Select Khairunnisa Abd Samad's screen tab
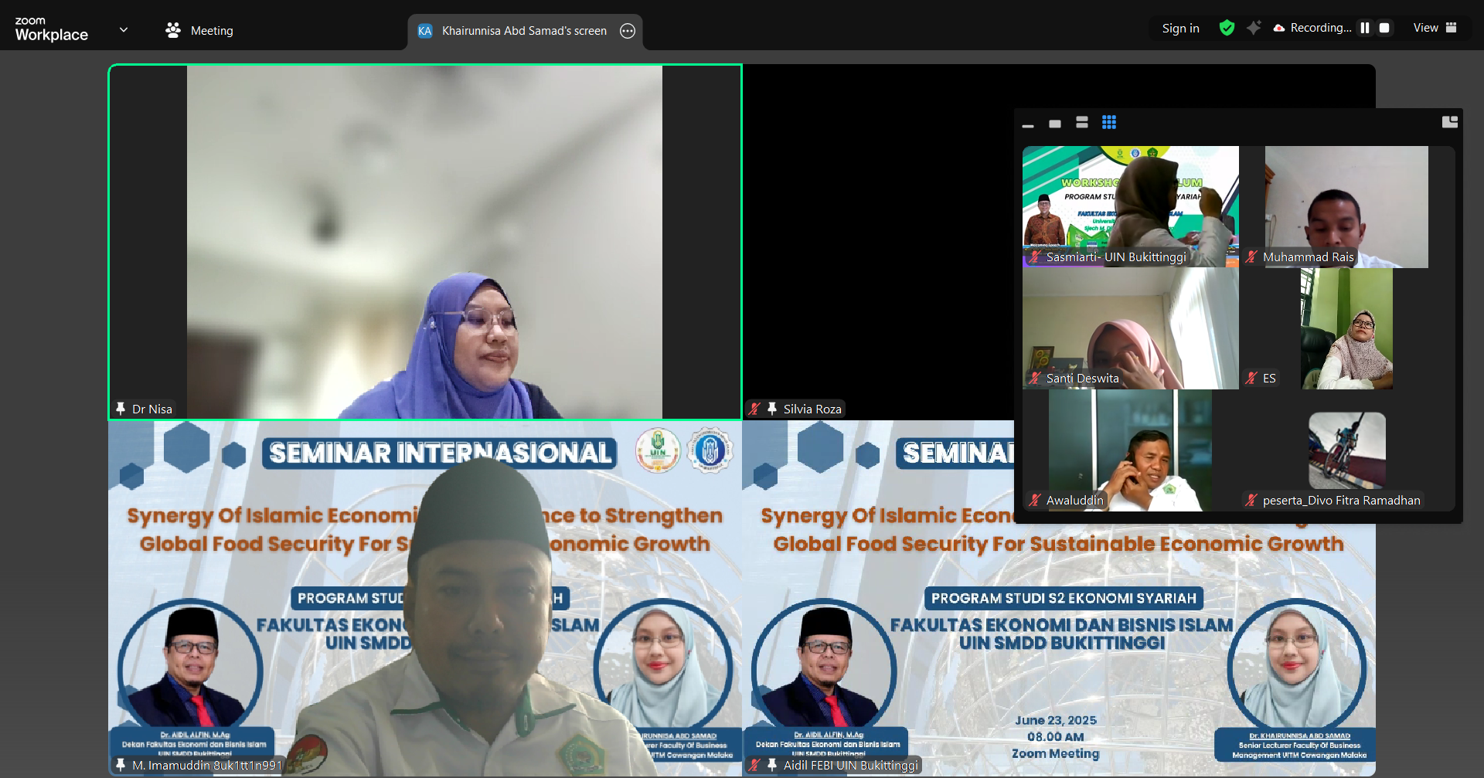This screenshot has width=1484, height=778. 525,31
